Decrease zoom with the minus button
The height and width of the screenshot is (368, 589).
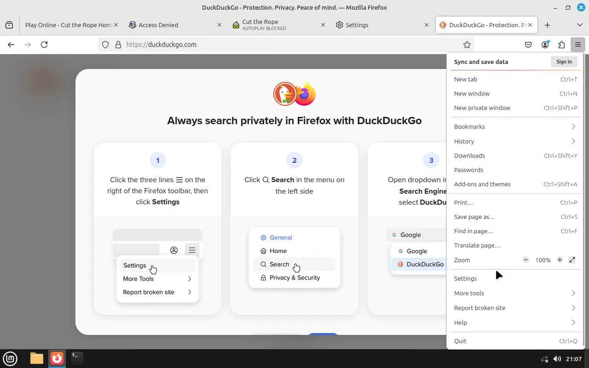[x=525, y=260]
